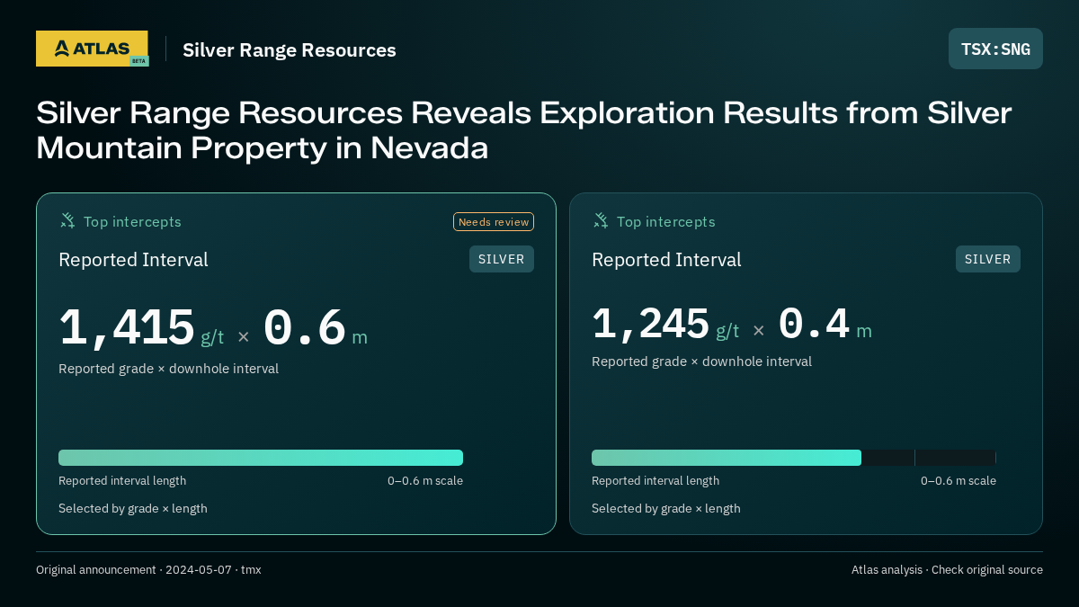Click 'Reported grade × downhole interval' under 1,415 g/t
This screenshot has height=607, width=1079.
tap(168, 369)
